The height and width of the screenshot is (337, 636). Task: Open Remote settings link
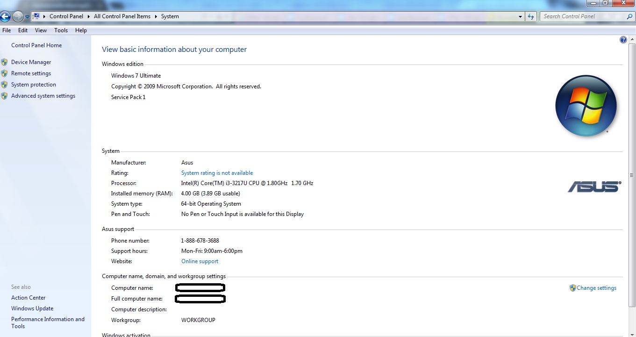tap(31, 73)
